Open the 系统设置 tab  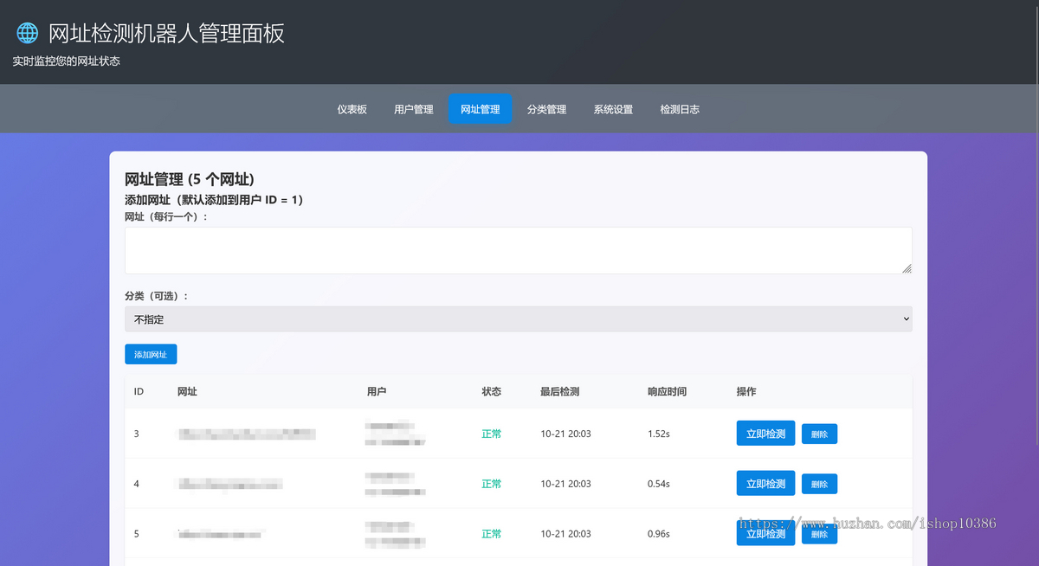tap(613, 110)
